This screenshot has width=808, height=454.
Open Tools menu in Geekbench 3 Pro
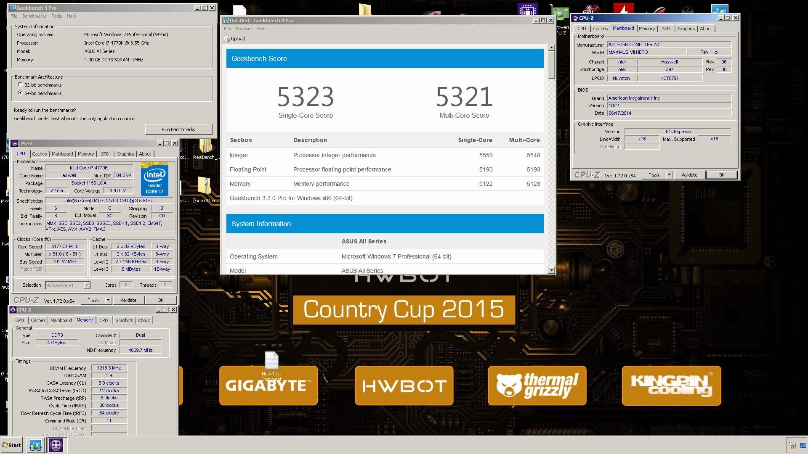[x=56, y=16]
